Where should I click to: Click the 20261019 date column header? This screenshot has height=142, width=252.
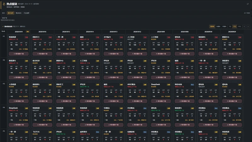19,32
